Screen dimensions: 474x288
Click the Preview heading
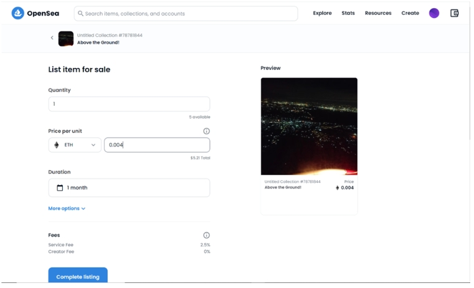pyautogui.click(x=270, y=68)
